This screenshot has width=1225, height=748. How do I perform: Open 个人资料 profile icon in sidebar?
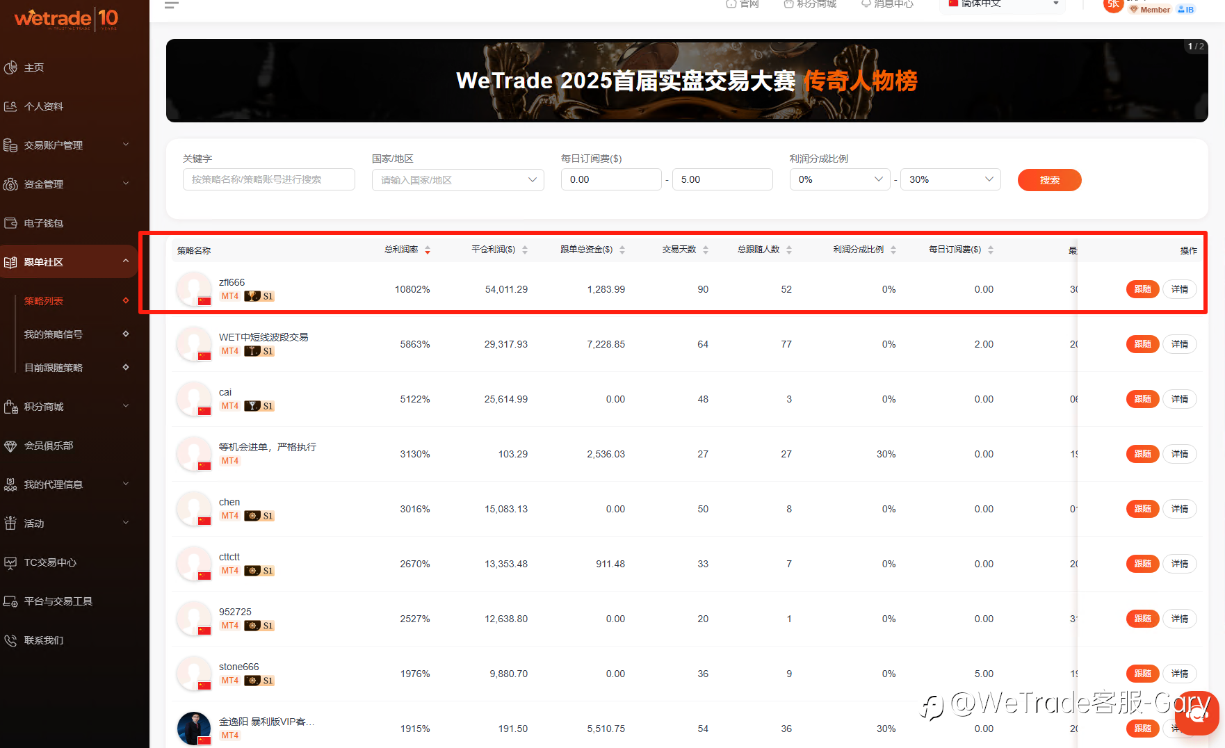(x=10, y=106)
